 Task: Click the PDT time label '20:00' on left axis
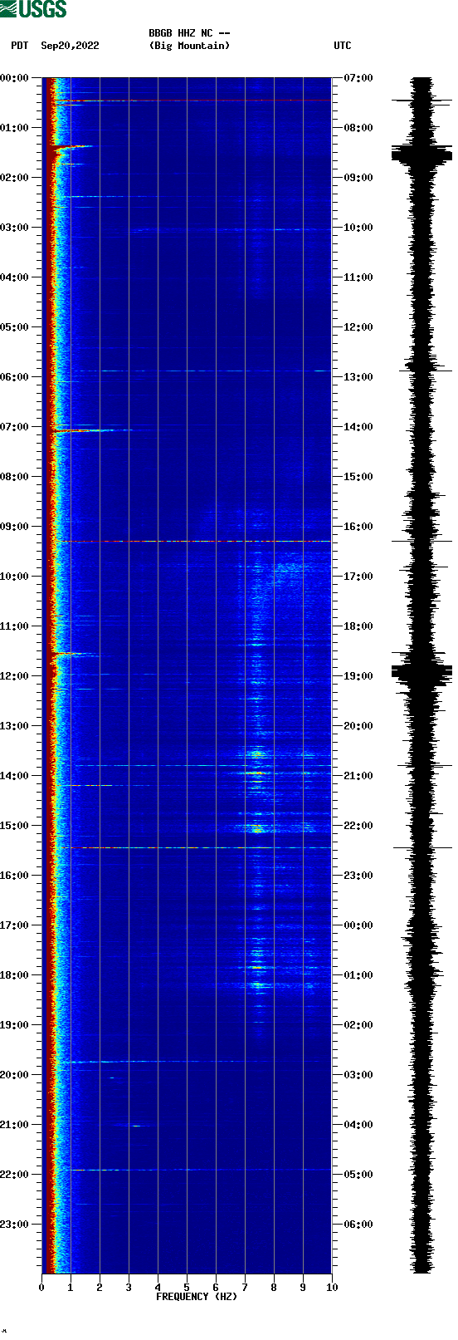click(x=15, y=1075)
